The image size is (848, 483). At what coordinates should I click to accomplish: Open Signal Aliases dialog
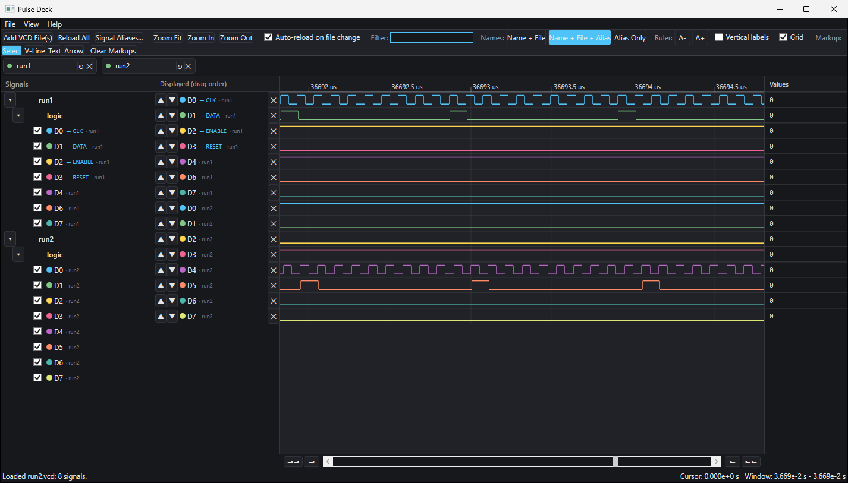coord(119,38)
